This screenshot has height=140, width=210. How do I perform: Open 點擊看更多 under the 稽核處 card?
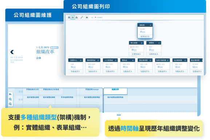click(x=128, y=71)
